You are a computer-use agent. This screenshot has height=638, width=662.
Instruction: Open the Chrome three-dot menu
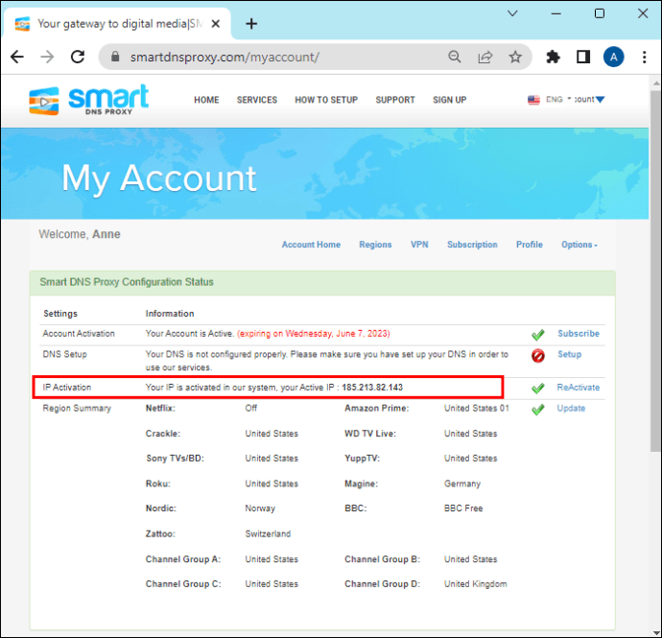point(645,57)
